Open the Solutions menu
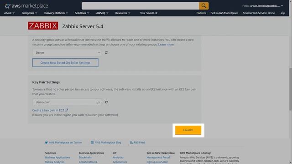Image resolution: width=292 pixels, height=164 pixels. [x=82, y=13]
